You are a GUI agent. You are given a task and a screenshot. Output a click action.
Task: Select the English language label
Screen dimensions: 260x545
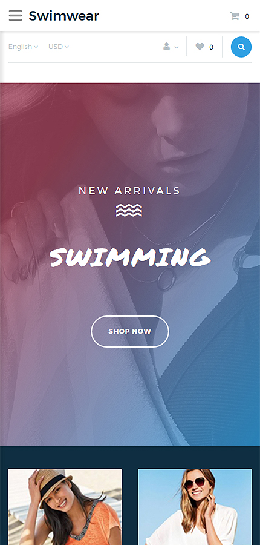point(20,47)
